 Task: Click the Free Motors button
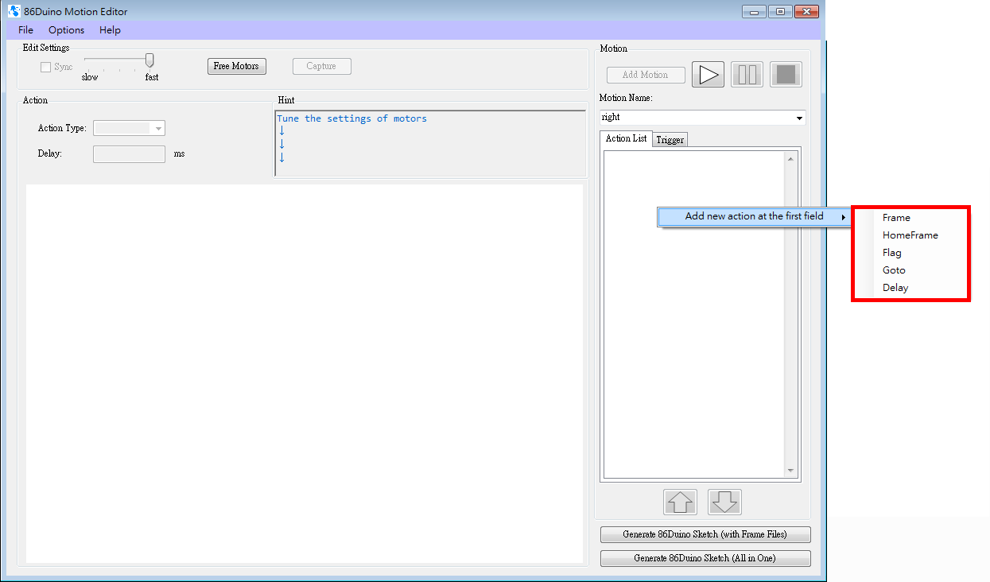tap(236, 66)
